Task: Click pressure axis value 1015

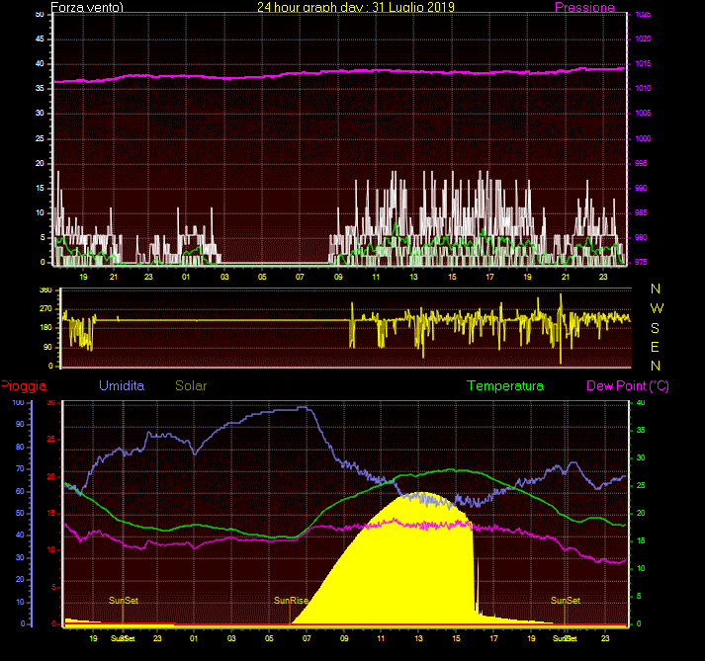Action: 643,64
